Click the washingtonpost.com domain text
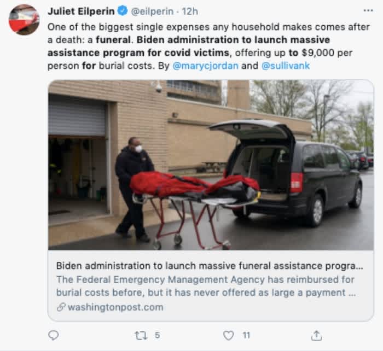This screenshot has width=383, height=351. tap(115, 307)
